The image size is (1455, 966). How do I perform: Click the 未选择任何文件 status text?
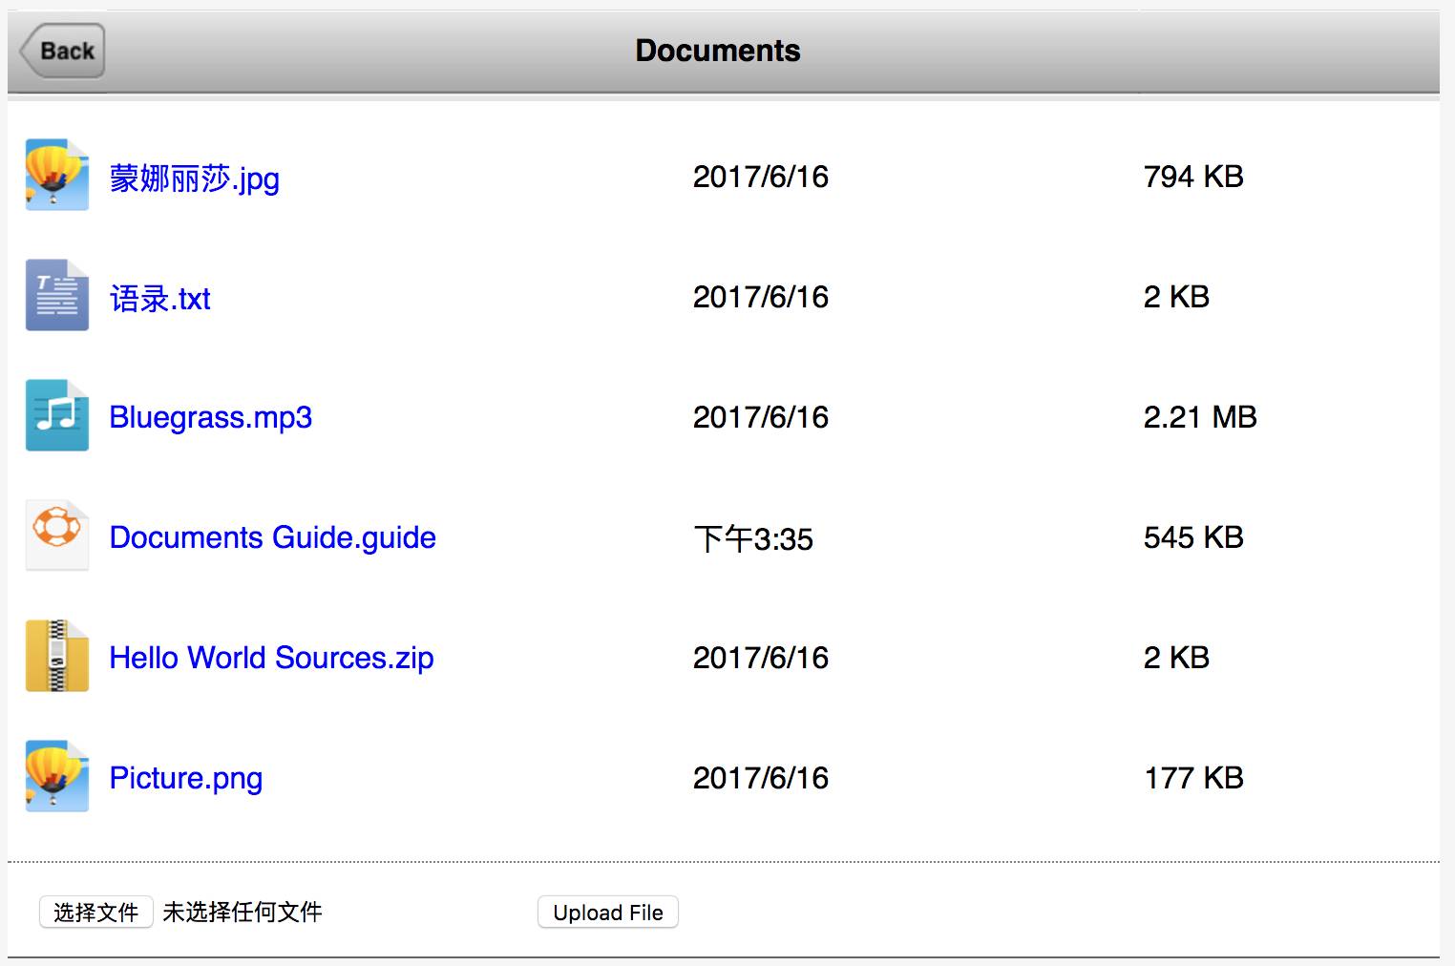pyautogui.click(x=243, y=912)
